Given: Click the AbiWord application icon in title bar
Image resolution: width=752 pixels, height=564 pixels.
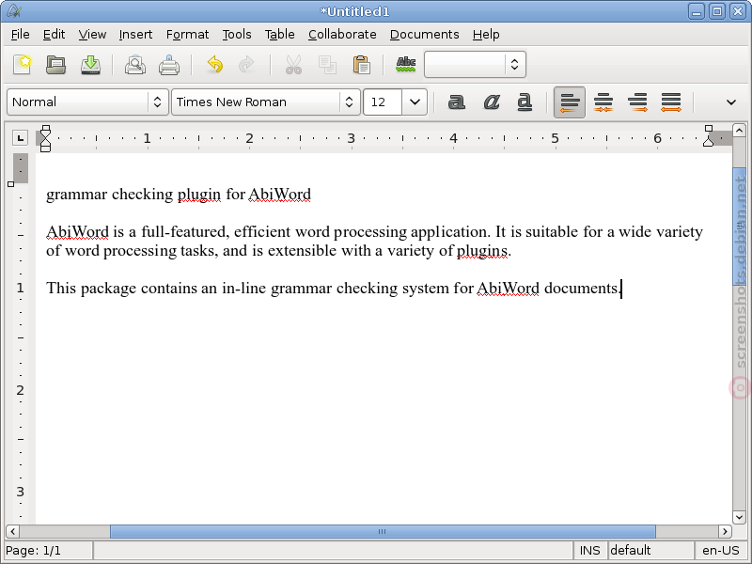Looking at the screenshot, I should click(13, 11).
